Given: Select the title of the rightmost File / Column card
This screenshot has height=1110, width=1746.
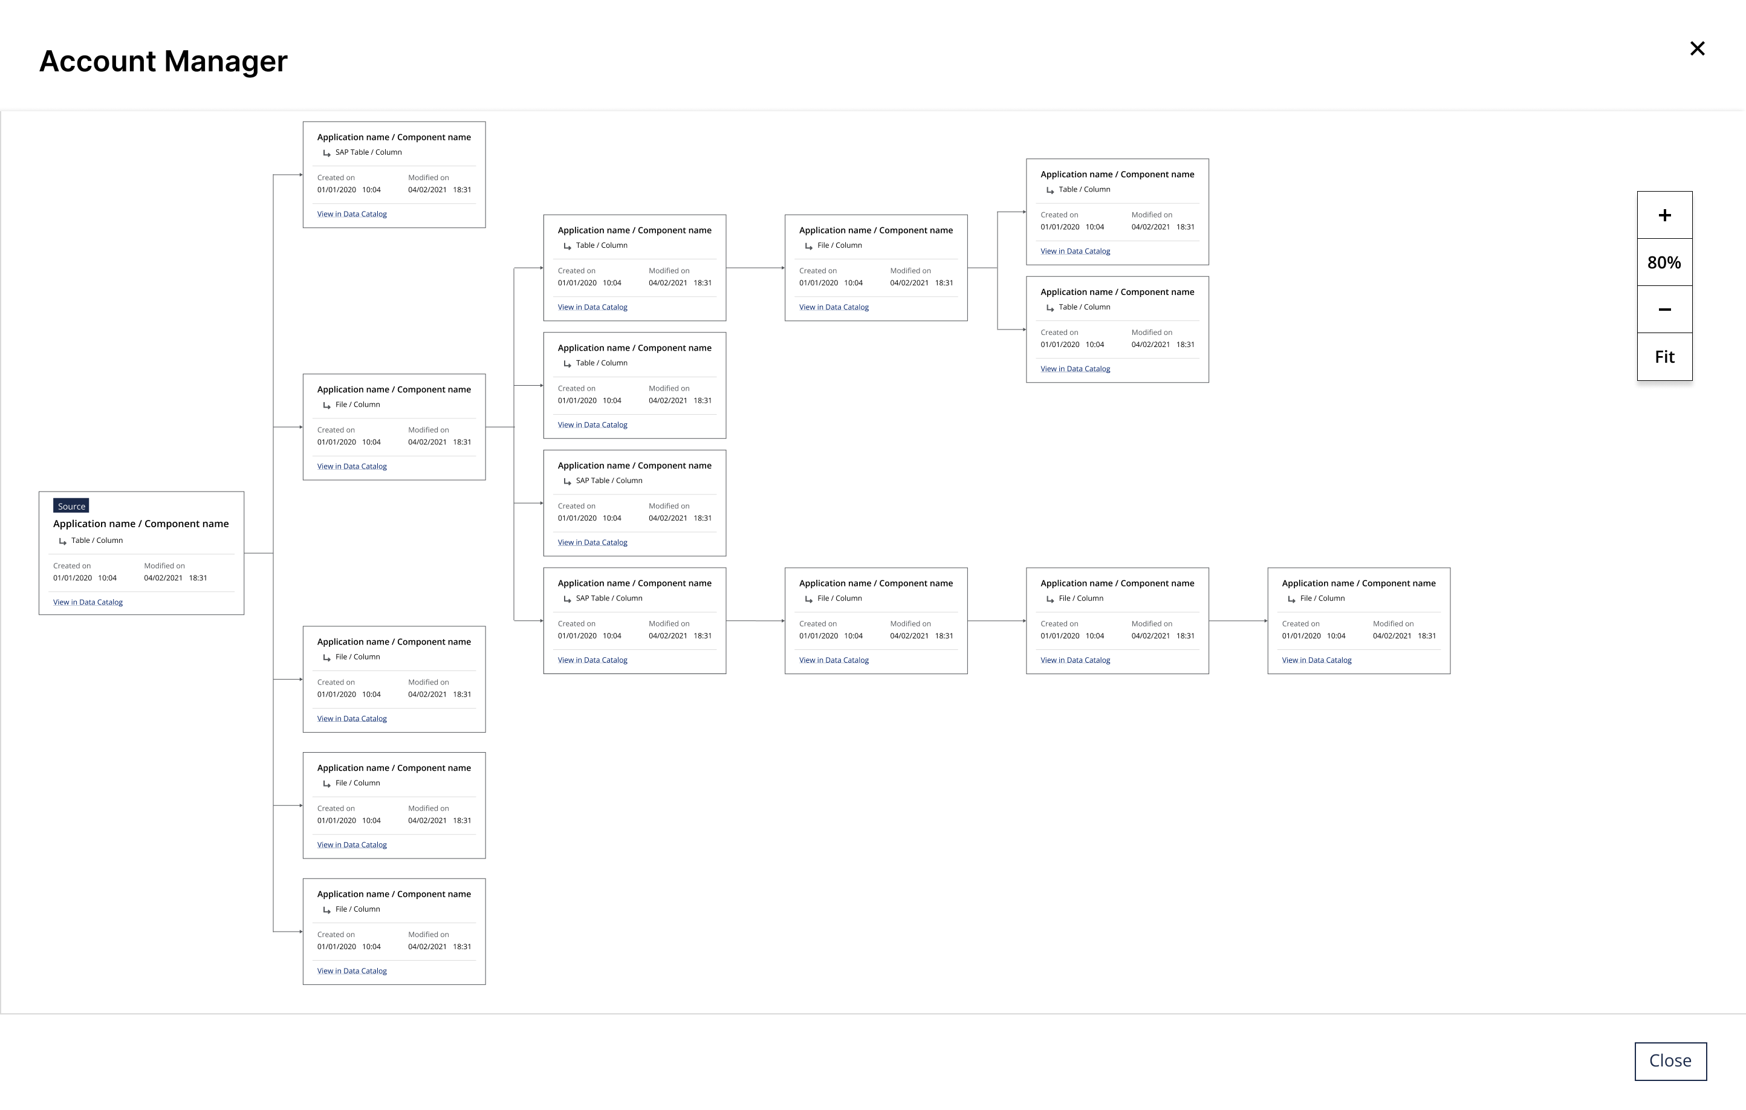Looking at the screenshot, I should 1358,583.
